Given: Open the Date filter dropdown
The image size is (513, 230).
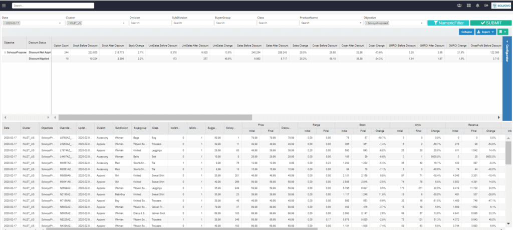Looking at the screenshot, I should (60, 23).
